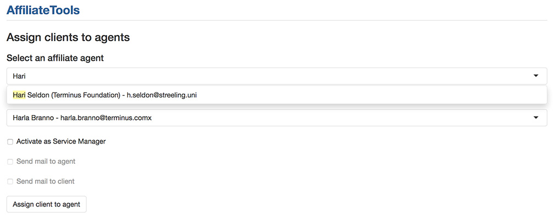Image resolution: width=553 pixels, height=219 pixels.
Task: Click the caret arrow on the client dropdown
Action: pos(536,118)
